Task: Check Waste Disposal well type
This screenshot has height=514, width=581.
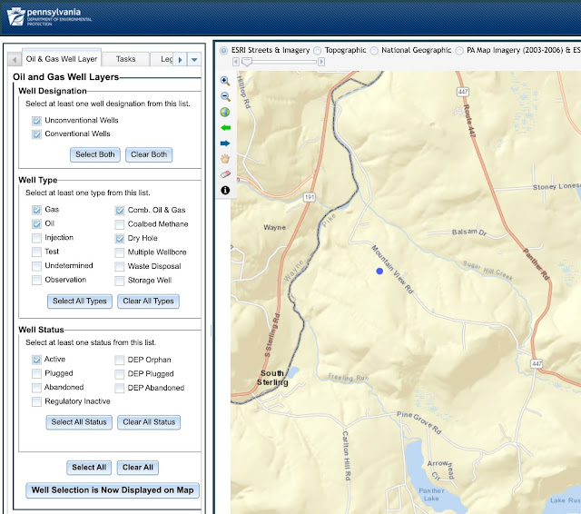Action: point(119,267)
